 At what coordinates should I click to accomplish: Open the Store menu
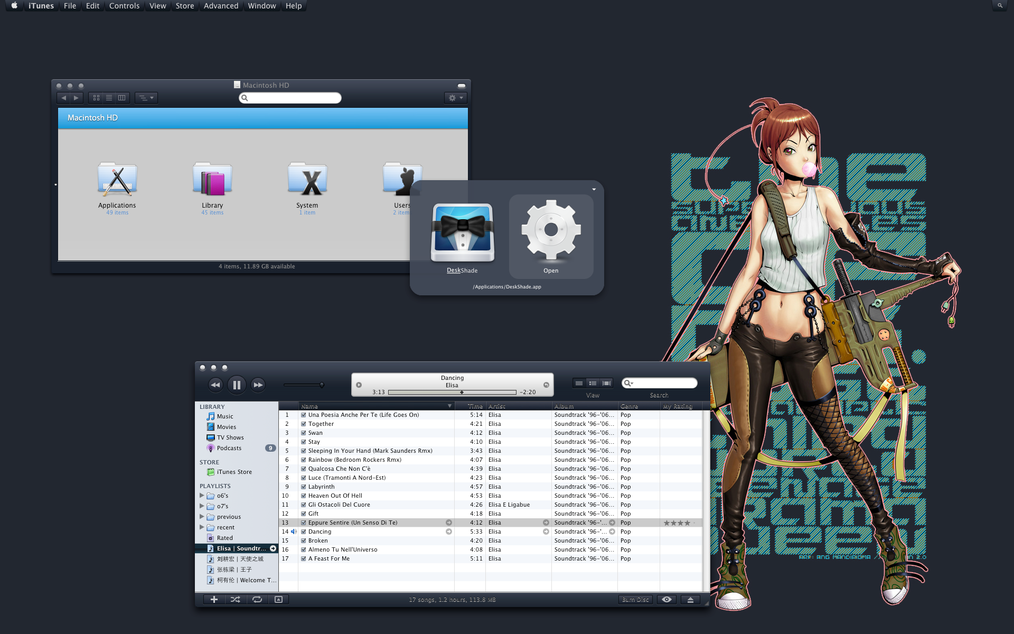[185, 6]
